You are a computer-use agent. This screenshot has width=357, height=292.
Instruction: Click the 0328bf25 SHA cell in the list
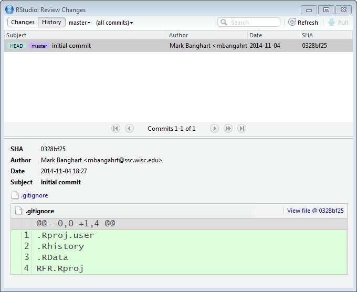tap(314, 46)
